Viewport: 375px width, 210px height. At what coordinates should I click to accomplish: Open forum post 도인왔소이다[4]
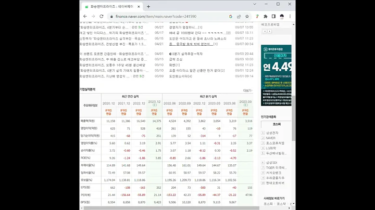click(181, 76)
